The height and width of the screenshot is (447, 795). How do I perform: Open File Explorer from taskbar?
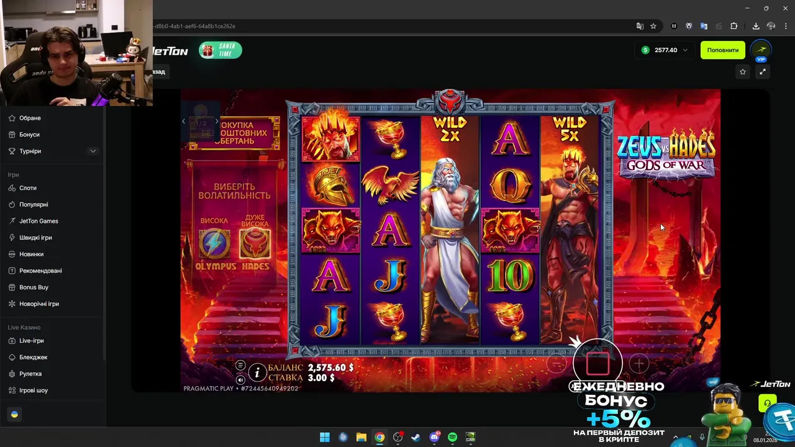pos(361,437)
